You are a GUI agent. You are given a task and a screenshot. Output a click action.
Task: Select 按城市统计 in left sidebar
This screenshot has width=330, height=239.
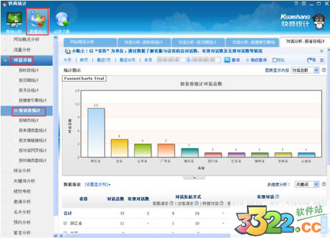click(x=28, y=120)
